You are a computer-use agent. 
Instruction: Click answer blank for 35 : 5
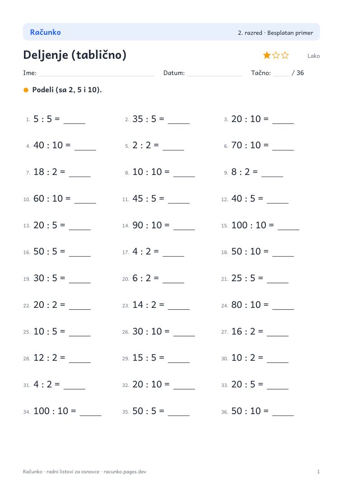(179, 123)
